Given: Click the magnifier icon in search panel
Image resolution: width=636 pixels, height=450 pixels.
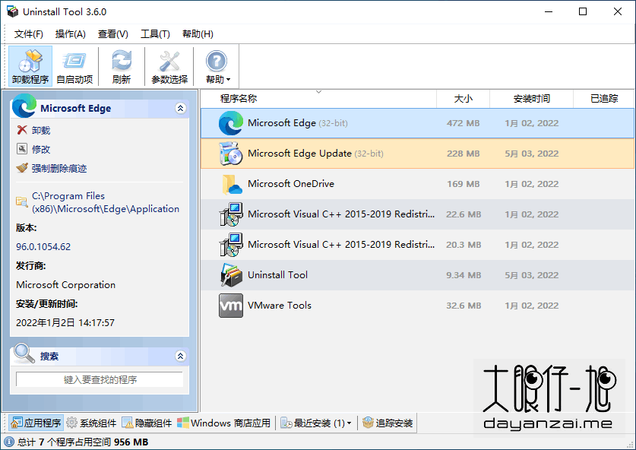Looking at the screenshot, I should (24, 353).
